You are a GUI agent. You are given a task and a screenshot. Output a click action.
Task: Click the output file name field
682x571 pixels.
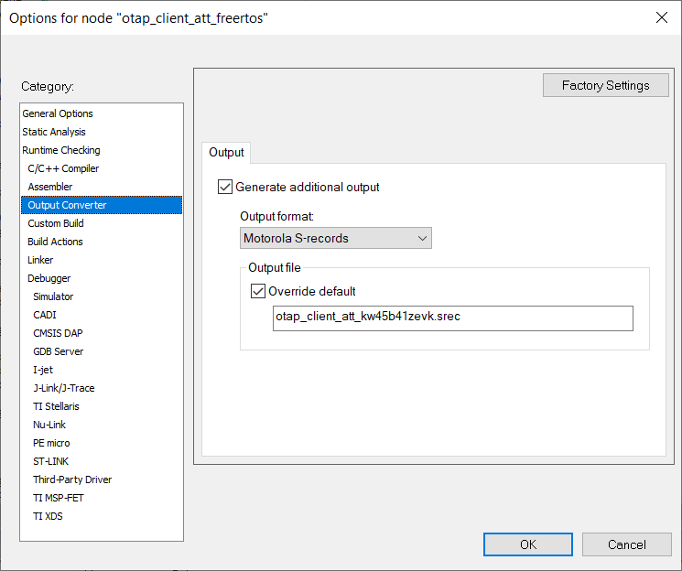[452, 318]
